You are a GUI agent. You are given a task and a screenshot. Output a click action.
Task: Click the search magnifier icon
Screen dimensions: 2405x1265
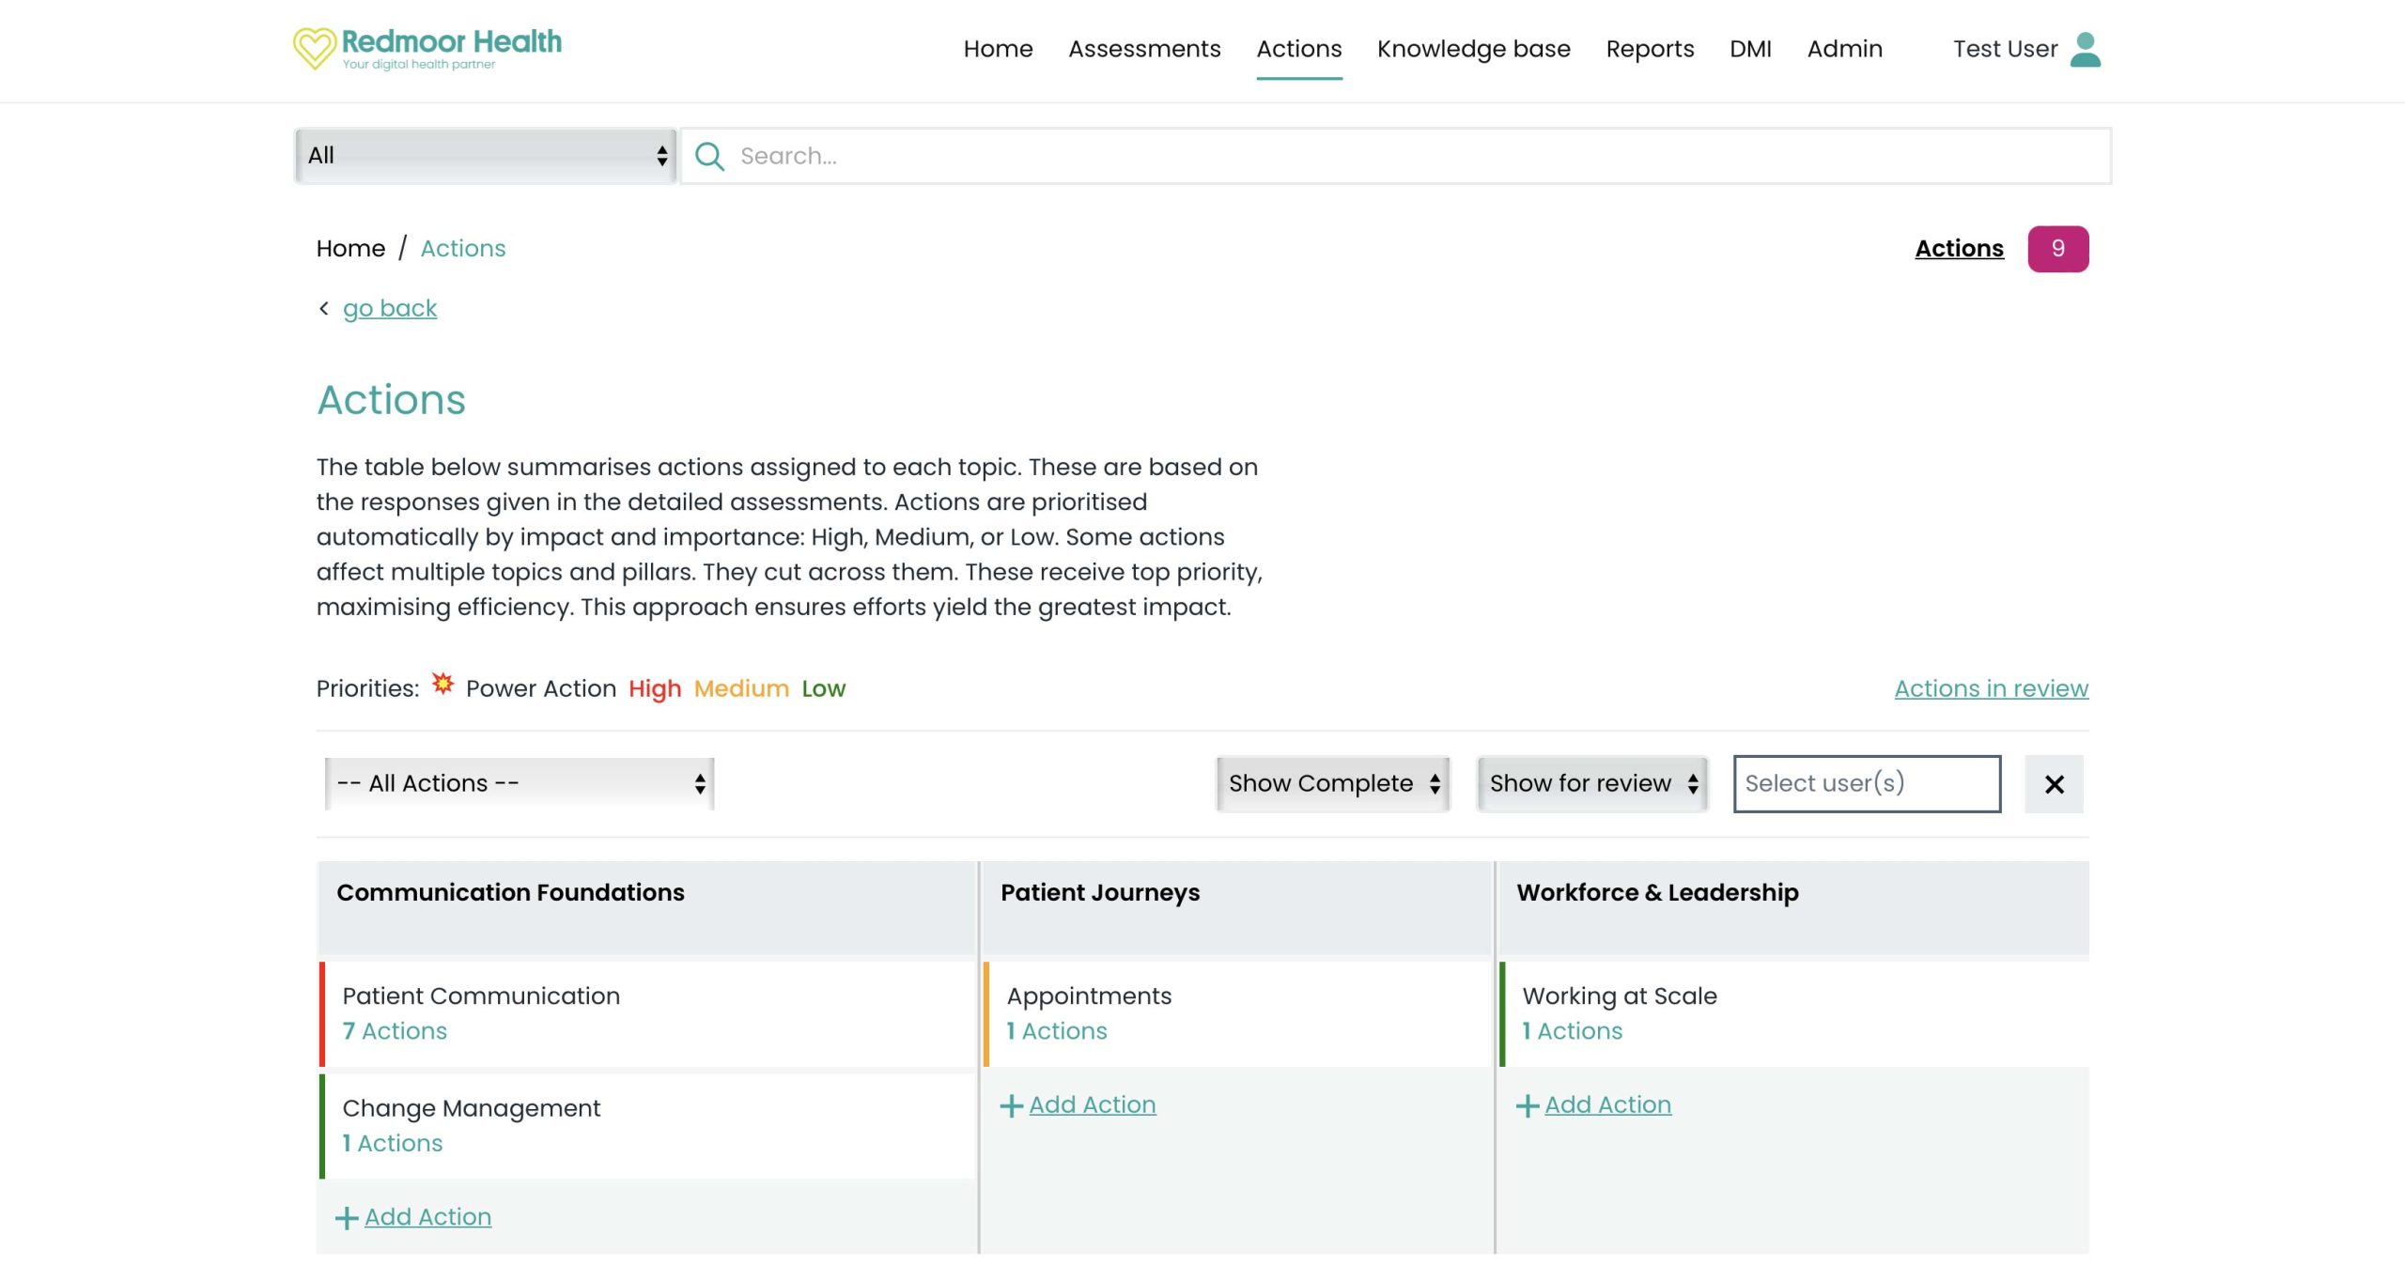pos(709,156)
